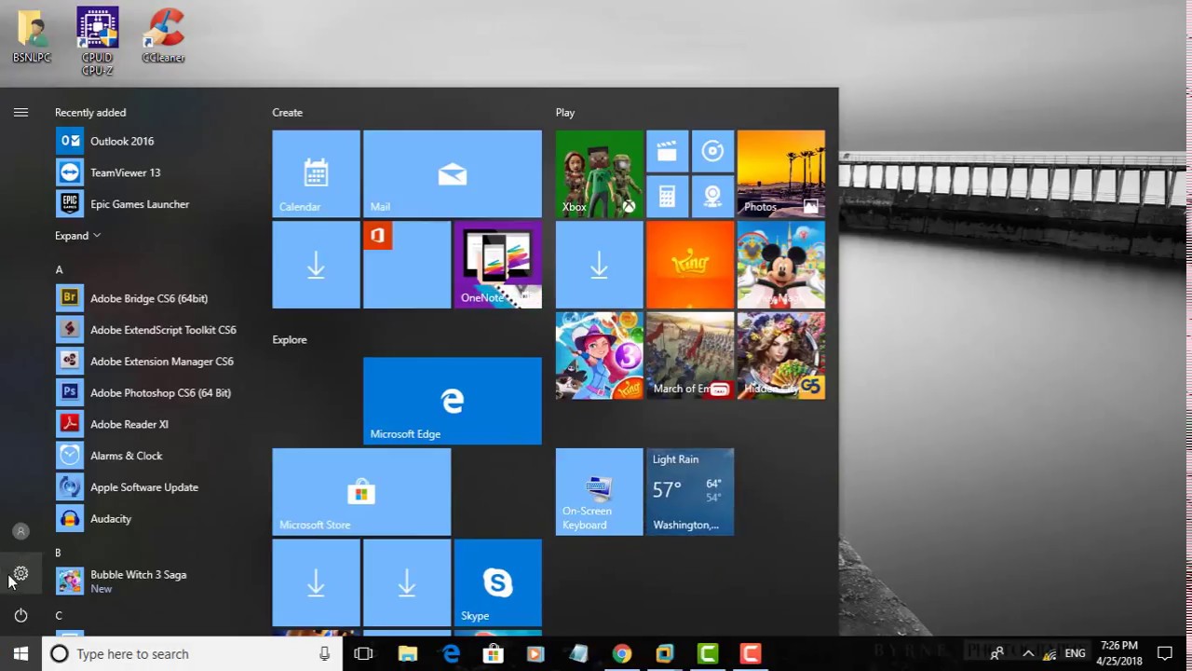
Task: Show hidden system tray icons
Action: [1028, 654]
